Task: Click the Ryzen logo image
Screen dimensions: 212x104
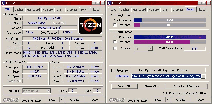Action: pos(90,25)
